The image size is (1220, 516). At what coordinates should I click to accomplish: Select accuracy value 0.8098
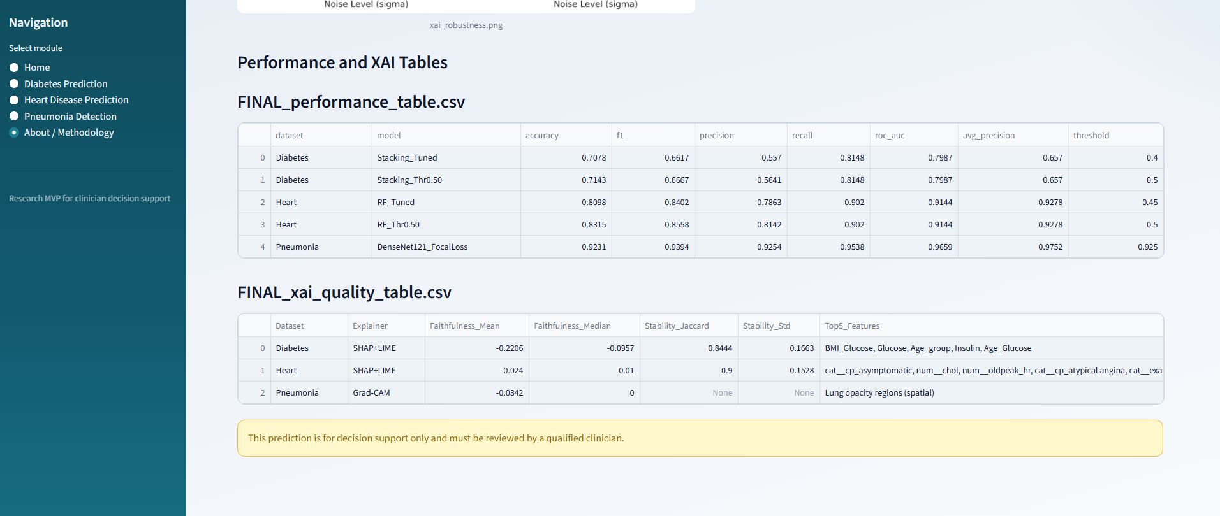pos(566,202)
